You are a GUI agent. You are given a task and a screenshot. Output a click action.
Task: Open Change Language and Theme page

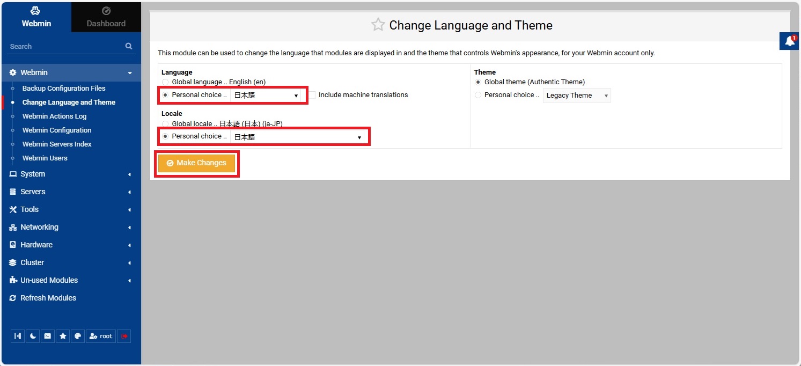(x=69, y=102)
